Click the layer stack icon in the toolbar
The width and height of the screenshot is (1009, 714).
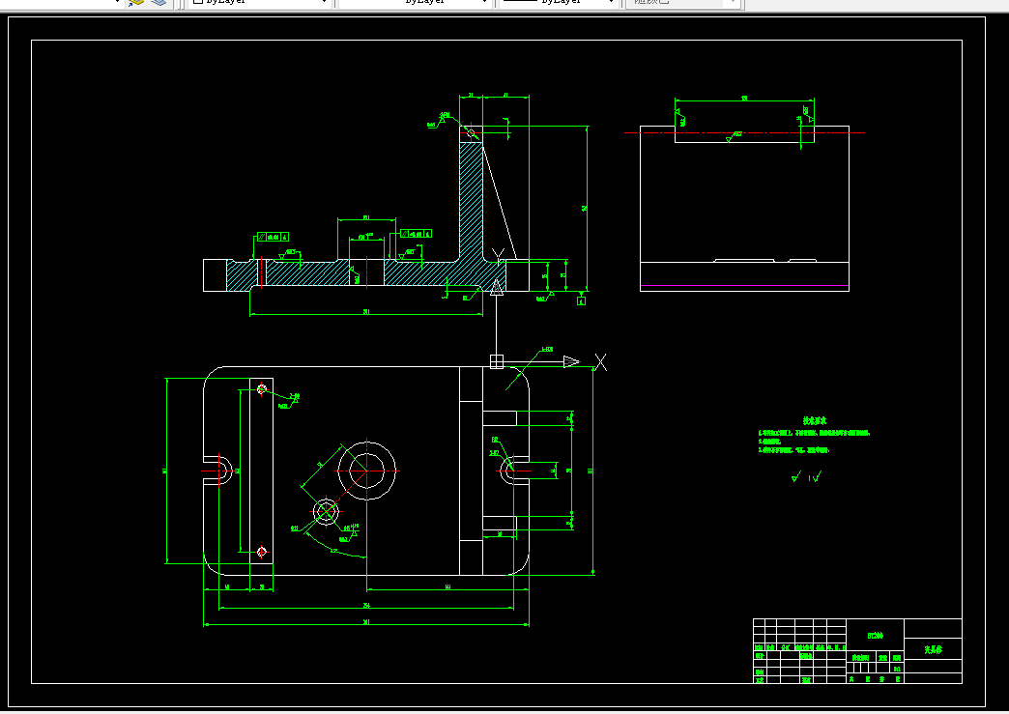[159, 3]
